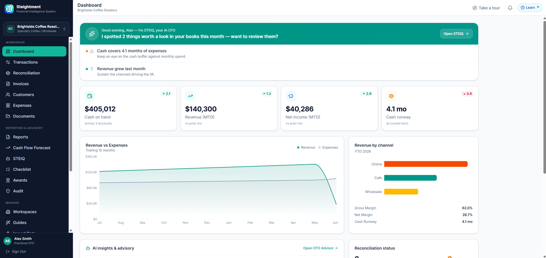Click the Reports file icon
The image size is (546, 258).
pyautogui.click(x=8, y=137)
